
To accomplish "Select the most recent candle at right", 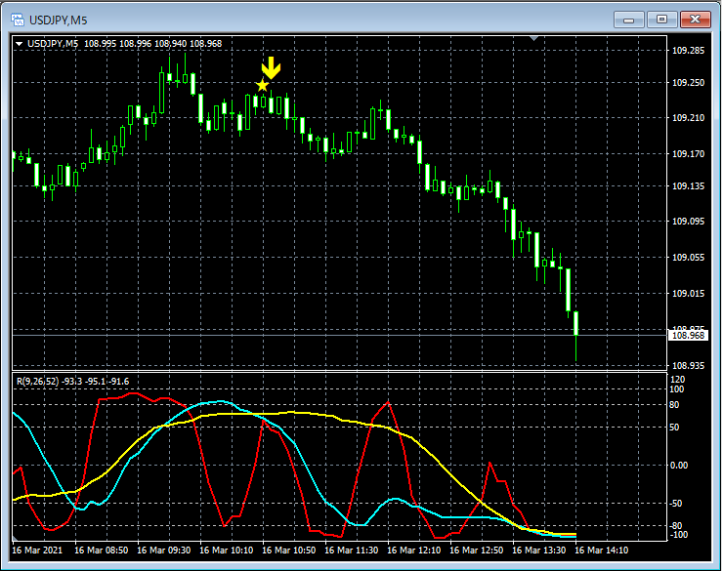I will click(x=576, y=324).
